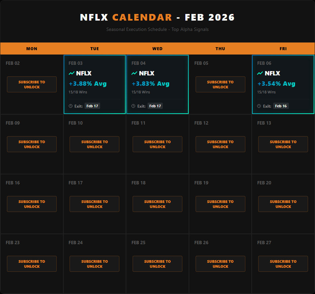Click the WED header in the calendar
315x294 pixels.
click(157, 49)
